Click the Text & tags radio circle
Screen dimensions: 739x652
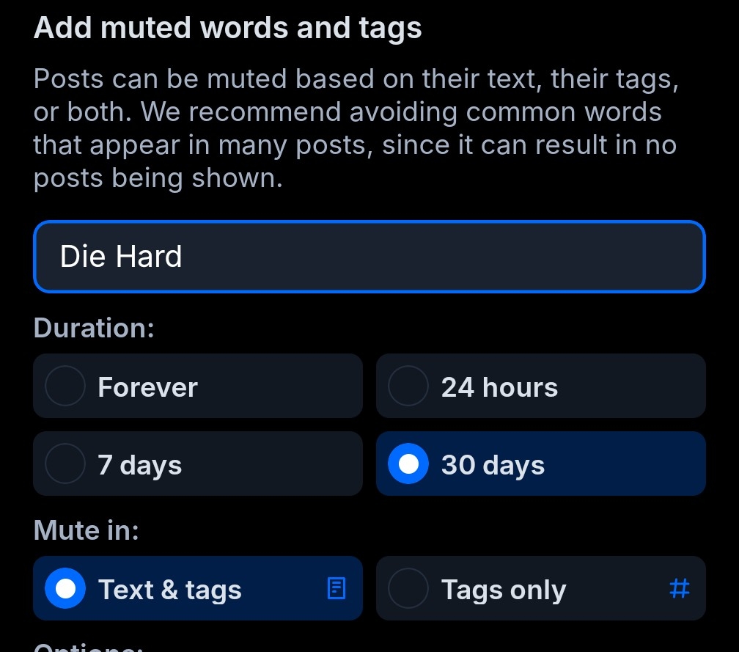[x=65, y=588]
